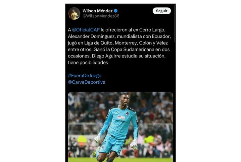Click the goalkeeper's white left glove

click(x=134, y=144)
